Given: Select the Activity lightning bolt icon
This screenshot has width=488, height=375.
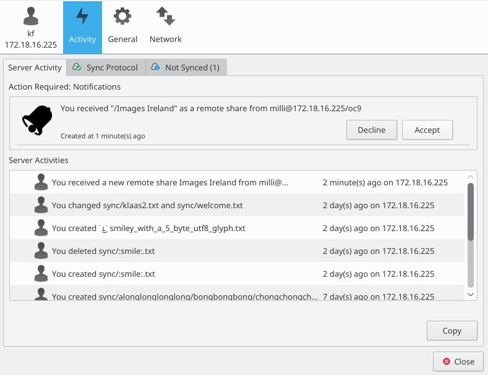Looking at the screenshot, I should 82,17.
